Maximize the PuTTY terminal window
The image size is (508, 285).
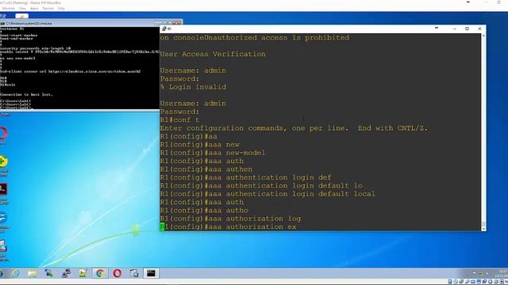(467, 28)
